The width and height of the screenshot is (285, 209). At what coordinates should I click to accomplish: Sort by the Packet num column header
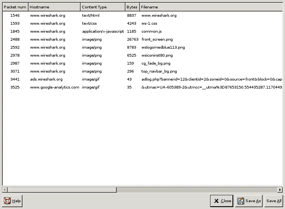15,7
